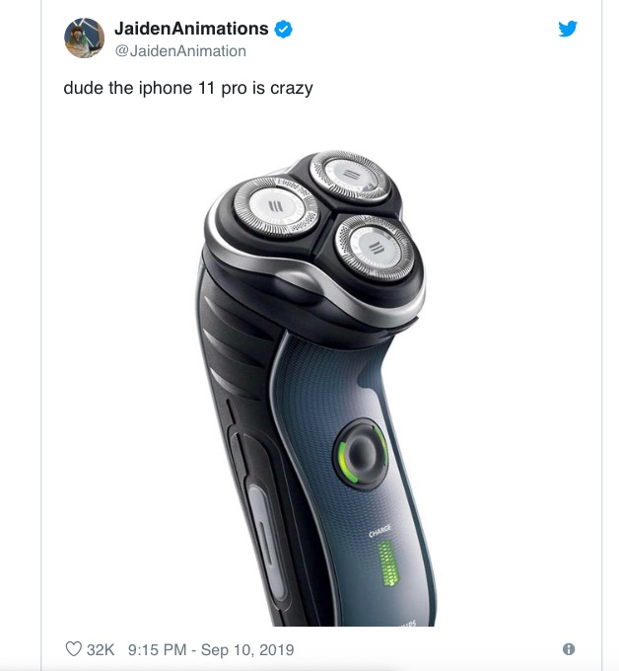Click the Twitter bird logo
The height and width of the screenshot is (671, 619).
568,29
